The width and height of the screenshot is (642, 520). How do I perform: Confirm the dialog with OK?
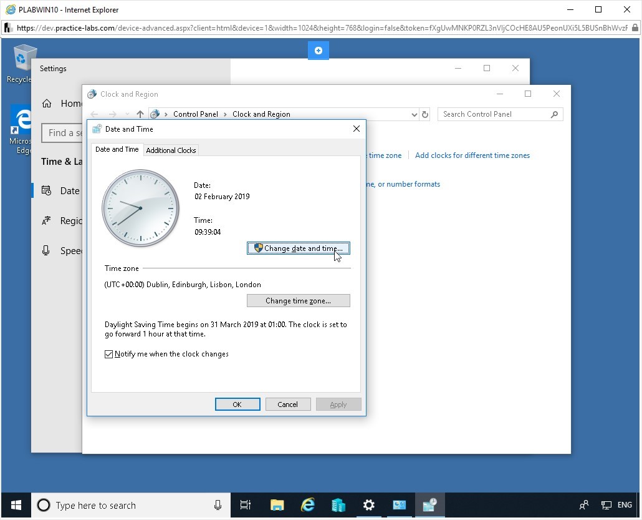pyautogui.click(x=237, y=405)
